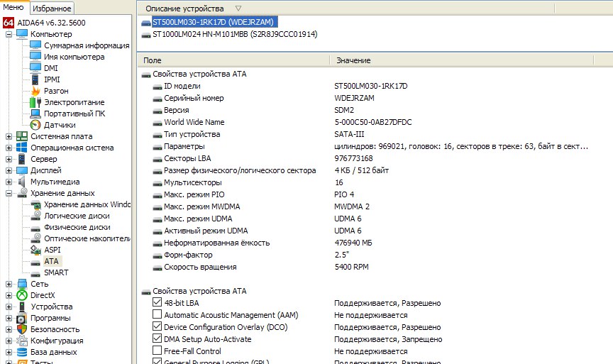Click the Оптические накопители disc icon
This screenshot has width=613, height=364.
pos(36,238)
